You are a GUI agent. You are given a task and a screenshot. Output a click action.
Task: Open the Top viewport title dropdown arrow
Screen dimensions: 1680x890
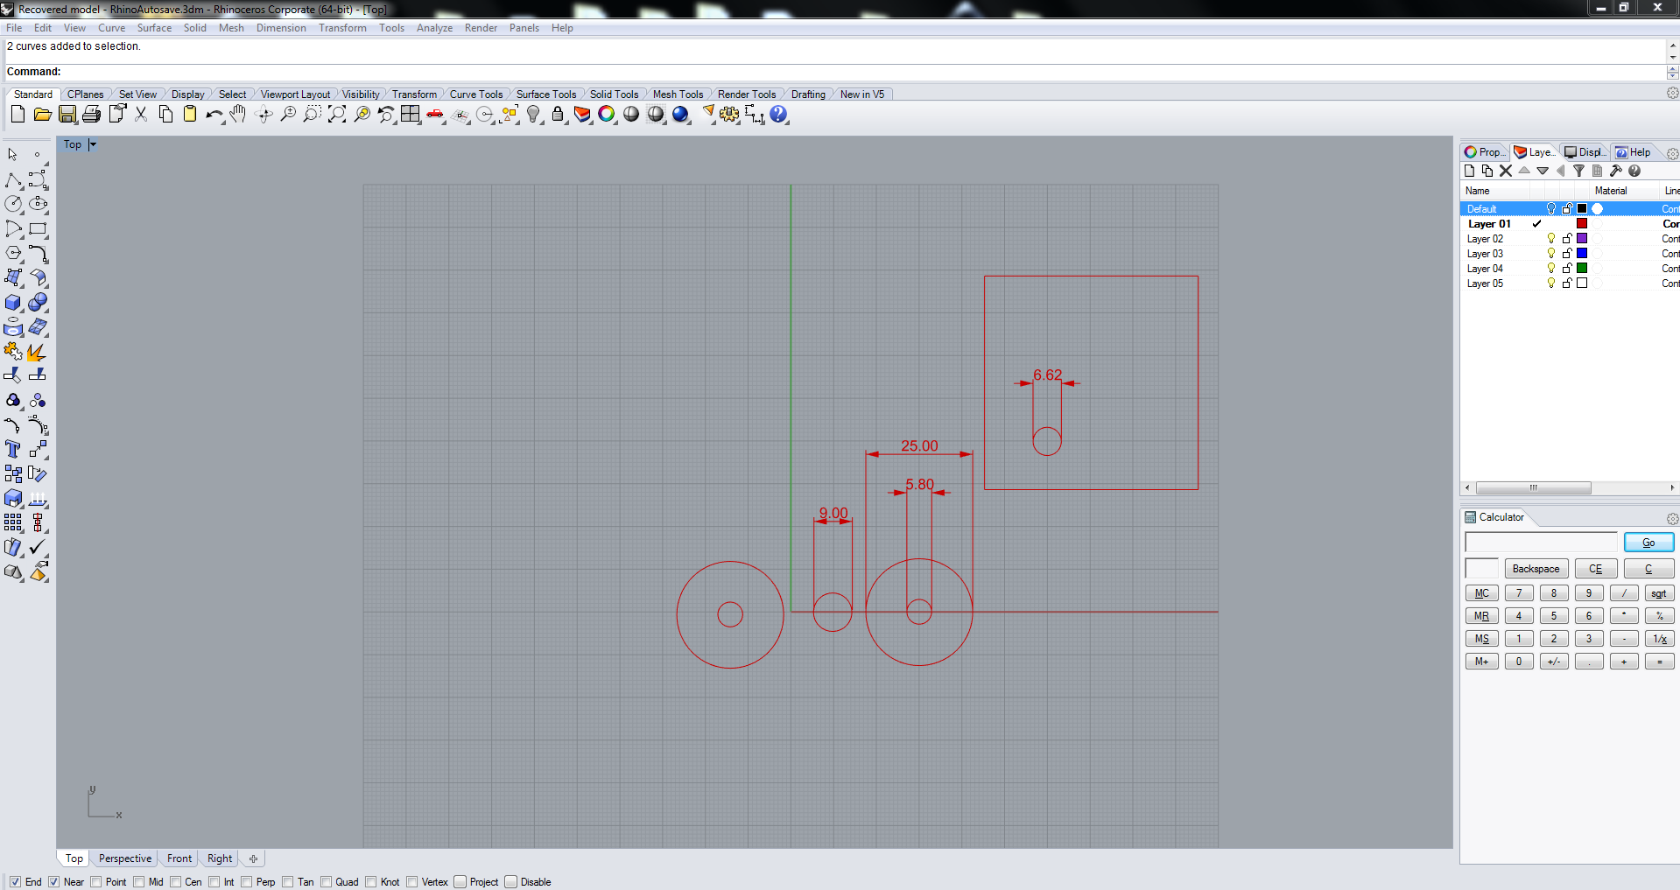(x=93, y=144)
